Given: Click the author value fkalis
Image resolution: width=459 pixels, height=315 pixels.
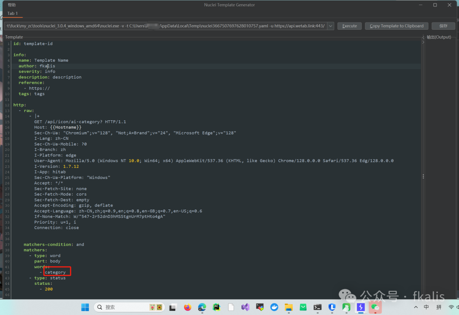Looking at the screenshot, I should coord(48,66).
